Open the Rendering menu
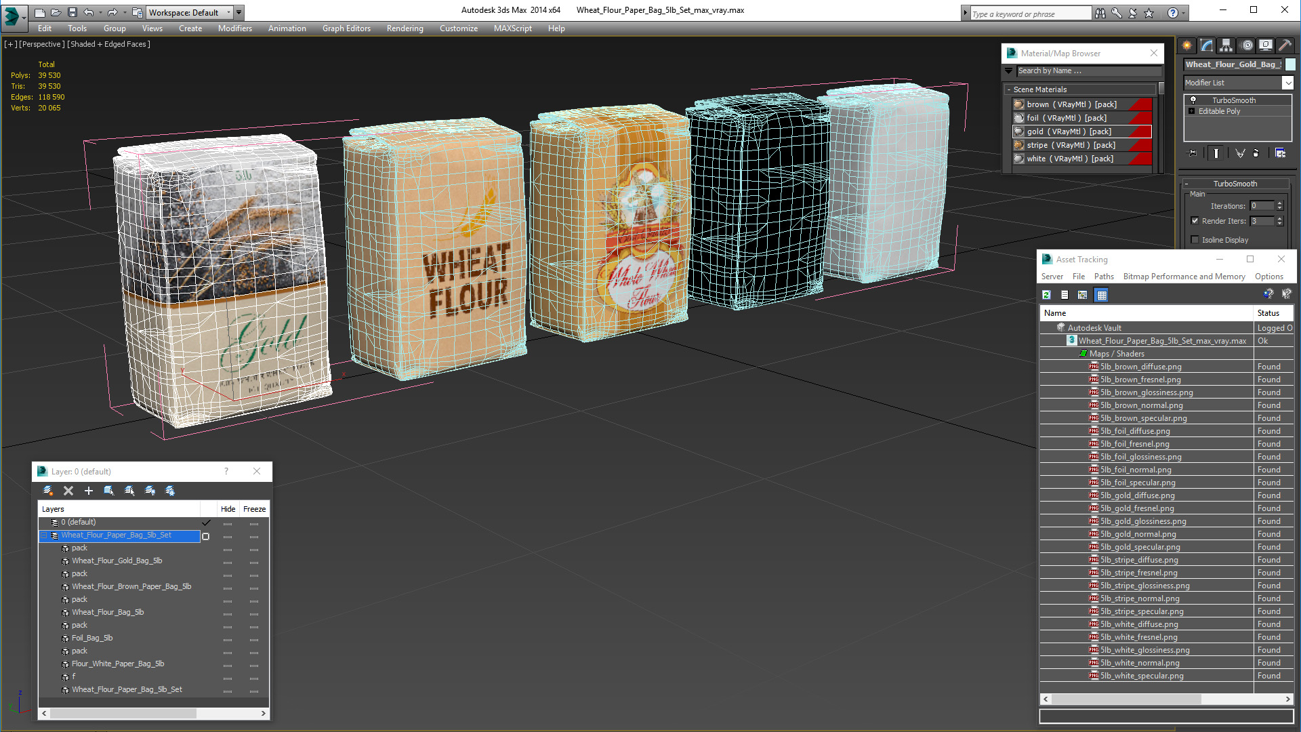Image resolution: width=1301 pixels, height=732 pixels. coord(405,28)
